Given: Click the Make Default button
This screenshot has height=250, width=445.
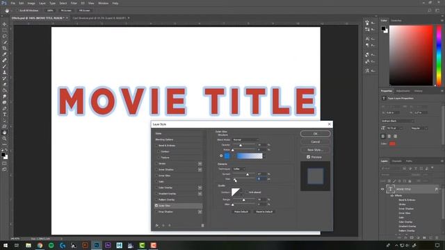Looking at the screenshot, I should pyautogui.click(x=241, y=212).
